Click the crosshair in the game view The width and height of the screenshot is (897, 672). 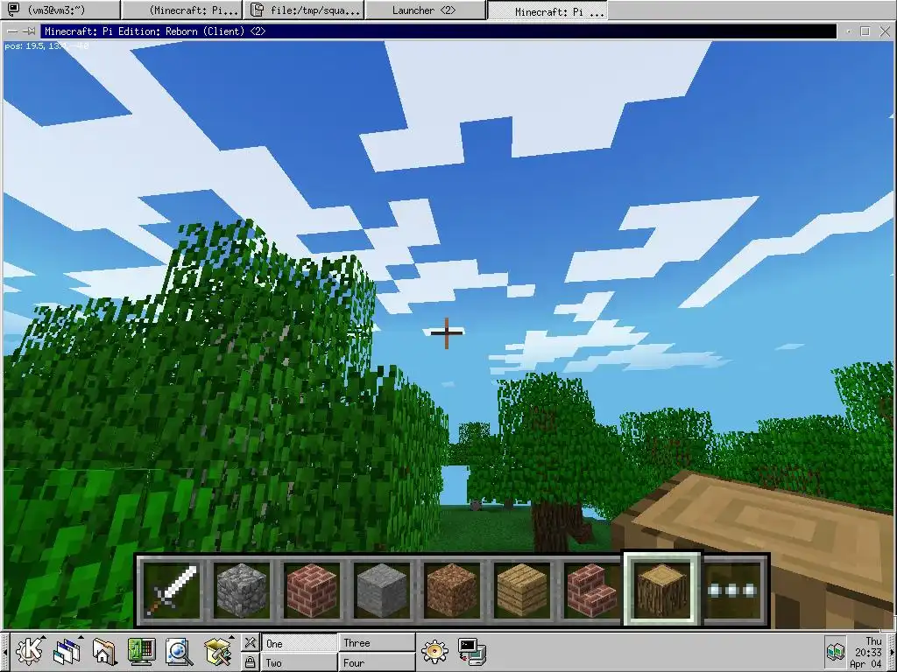(446, 332)
